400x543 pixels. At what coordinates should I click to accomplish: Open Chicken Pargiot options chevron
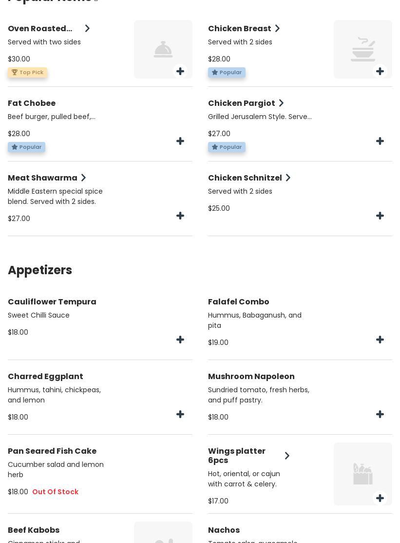point(281,103)
